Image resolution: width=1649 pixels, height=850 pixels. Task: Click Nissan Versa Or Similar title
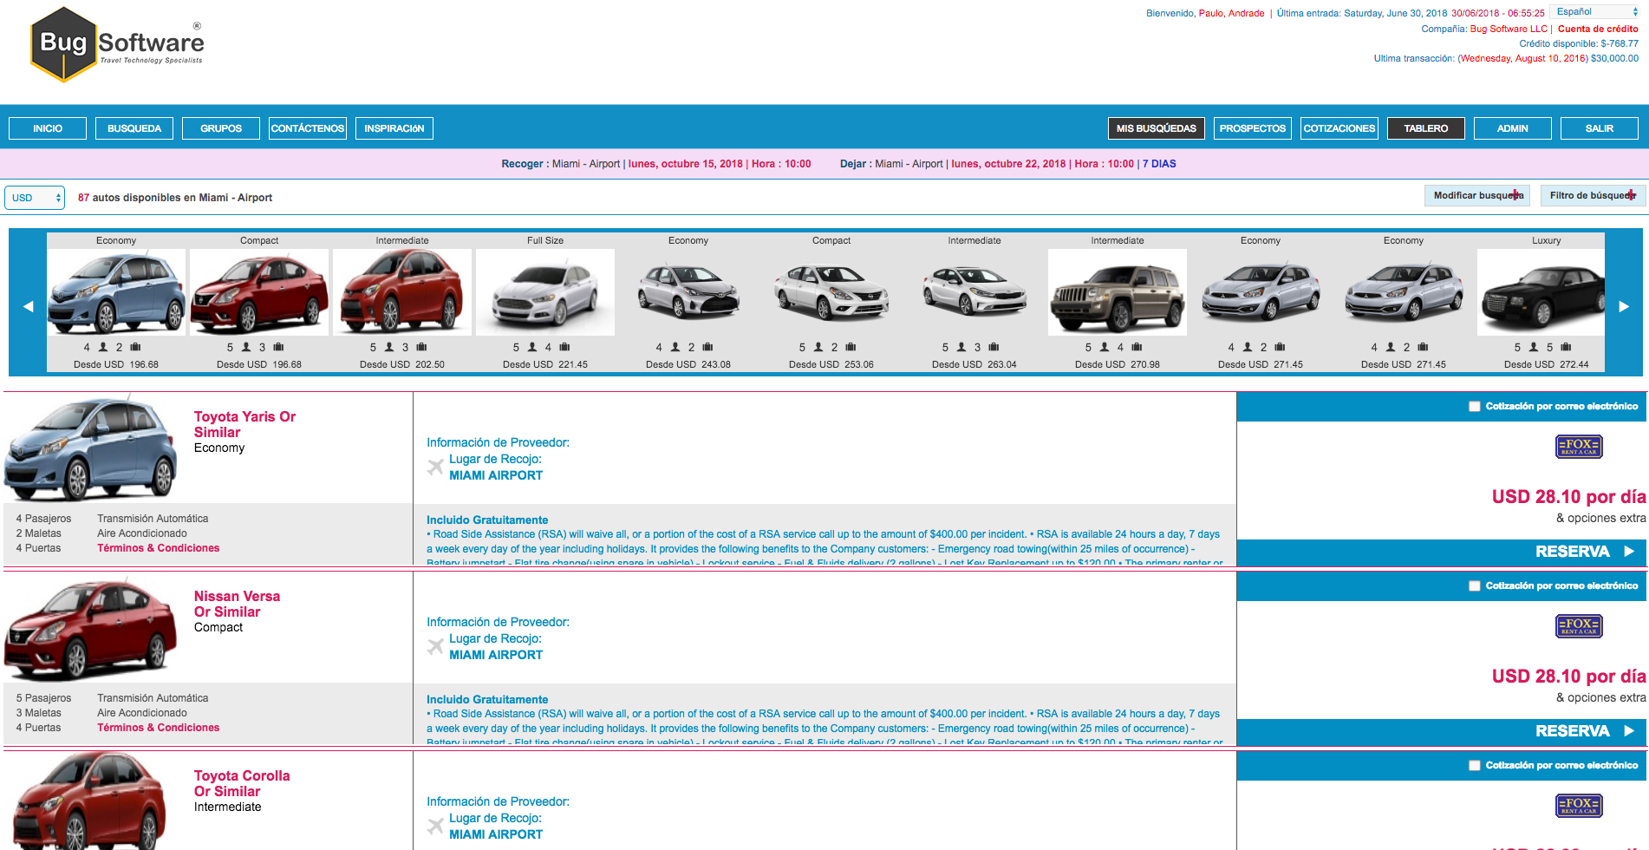coord(237,604)
